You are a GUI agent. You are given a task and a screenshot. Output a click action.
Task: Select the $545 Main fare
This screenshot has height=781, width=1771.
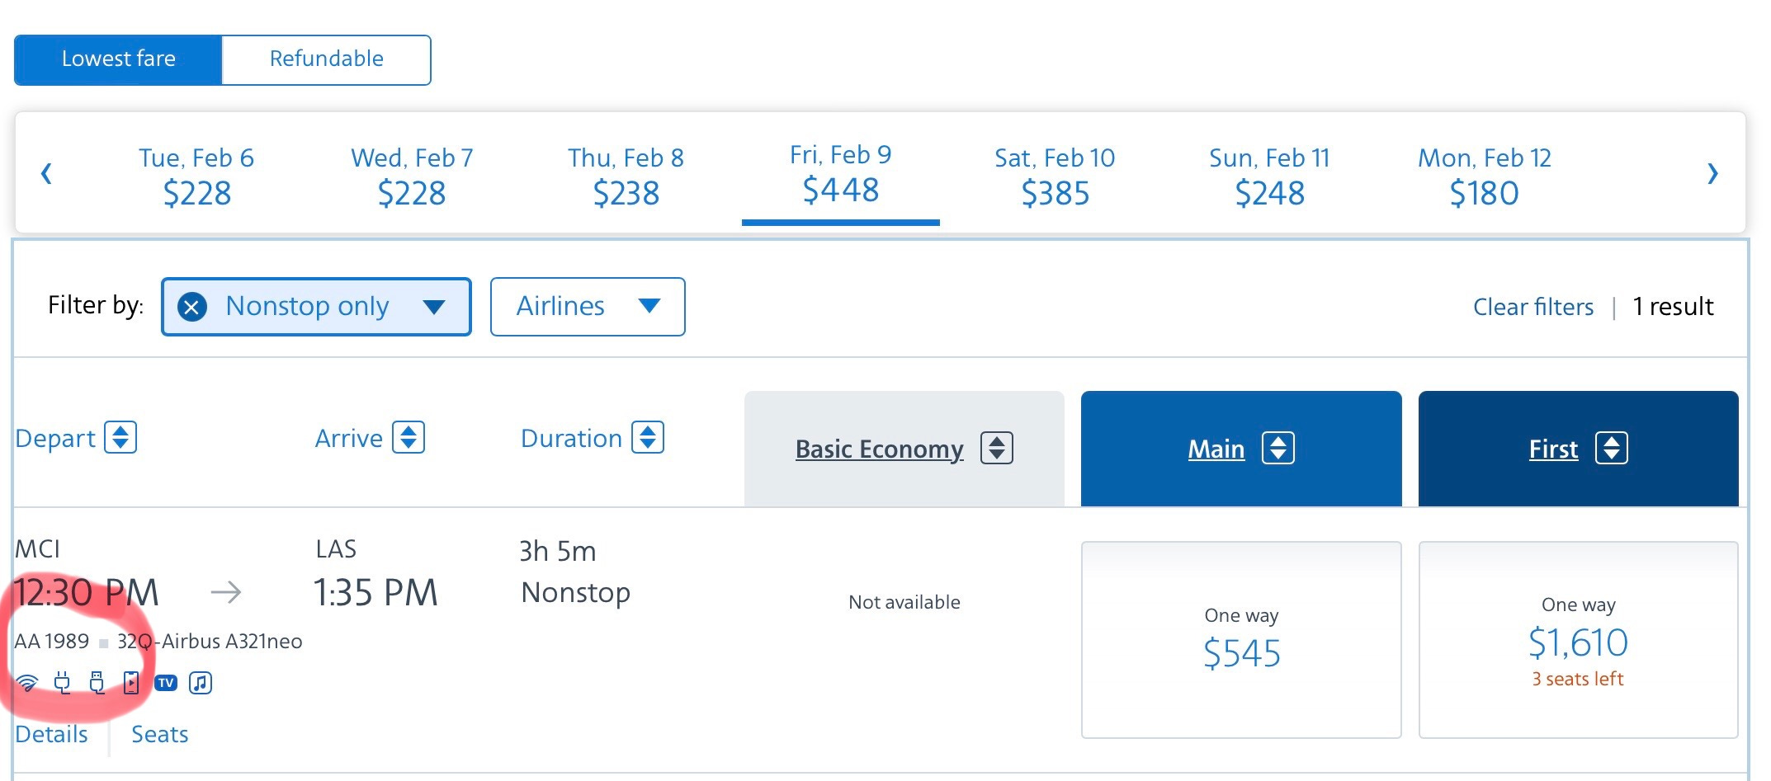(1241, 640)
